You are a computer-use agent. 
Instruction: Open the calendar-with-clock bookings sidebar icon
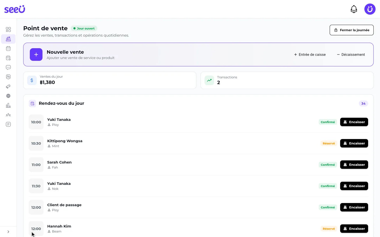click(x=8, y=58)
